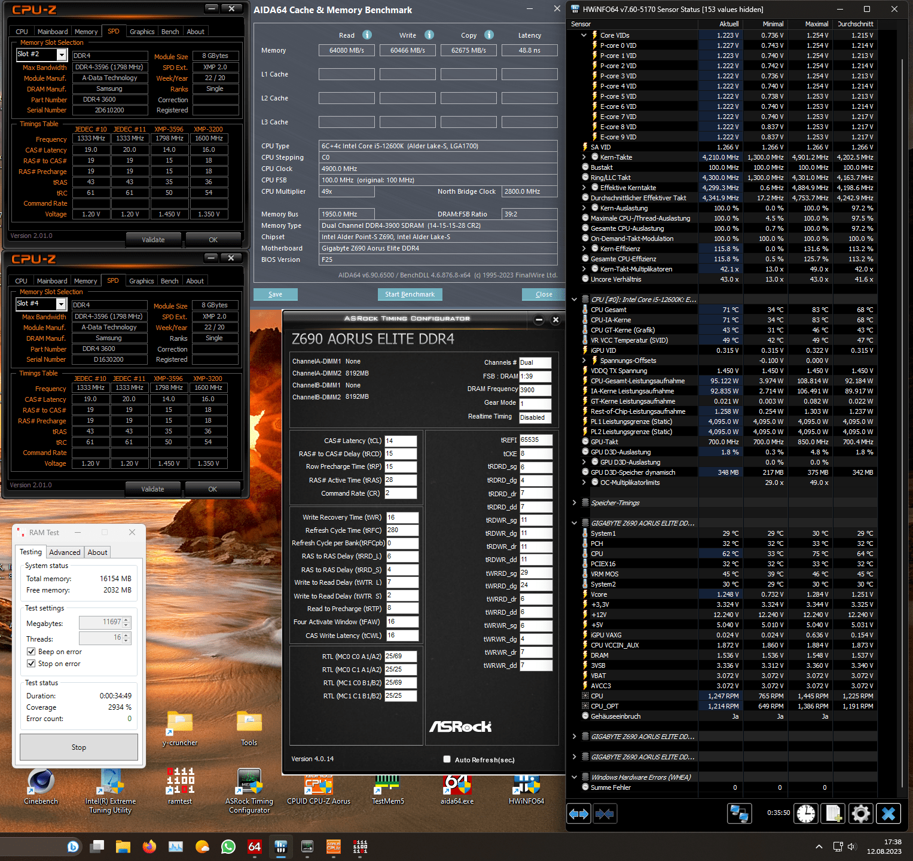Viewport: 913px width, 861px height.
Task: Open the ramtest desktop shortcut
Action: tap(180, 786)
